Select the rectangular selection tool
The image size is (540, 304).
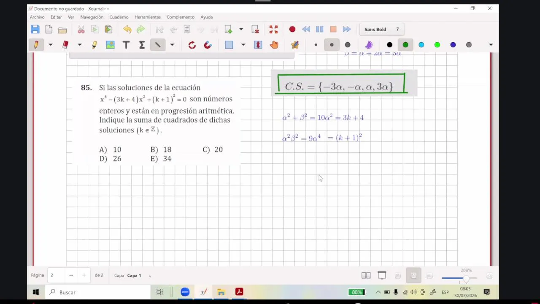click(x=229, y=45)
